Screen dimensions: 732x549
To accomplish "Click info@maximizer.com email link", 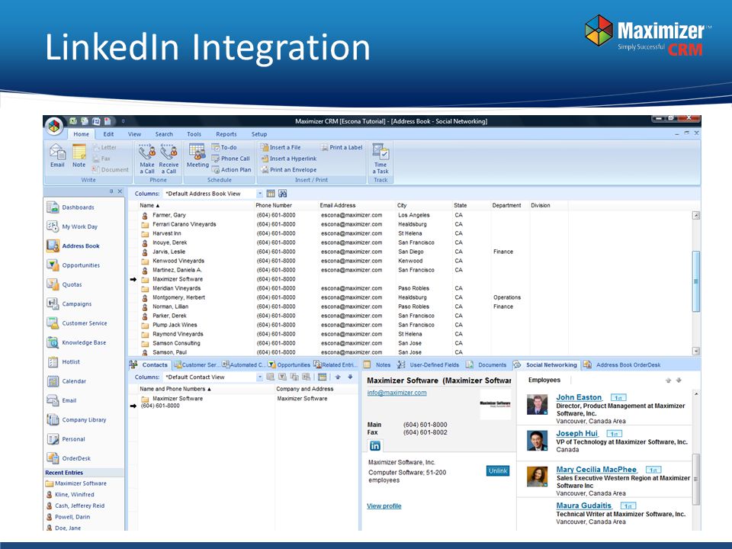I will 396,393.
